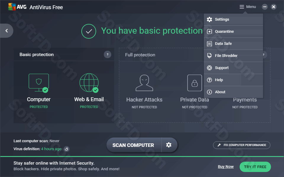This screenshot has width=284, height=177.
Task: Click the green Try It Free button
Action: [x=255, y=167]
